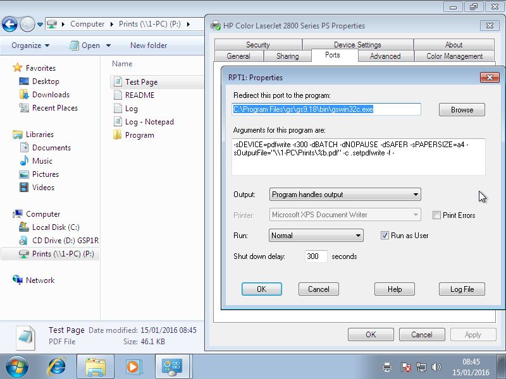The width and height of the screenshot is (506, 379).
Task: Click the program arguments text box
Action: click(x=358, y=157)
